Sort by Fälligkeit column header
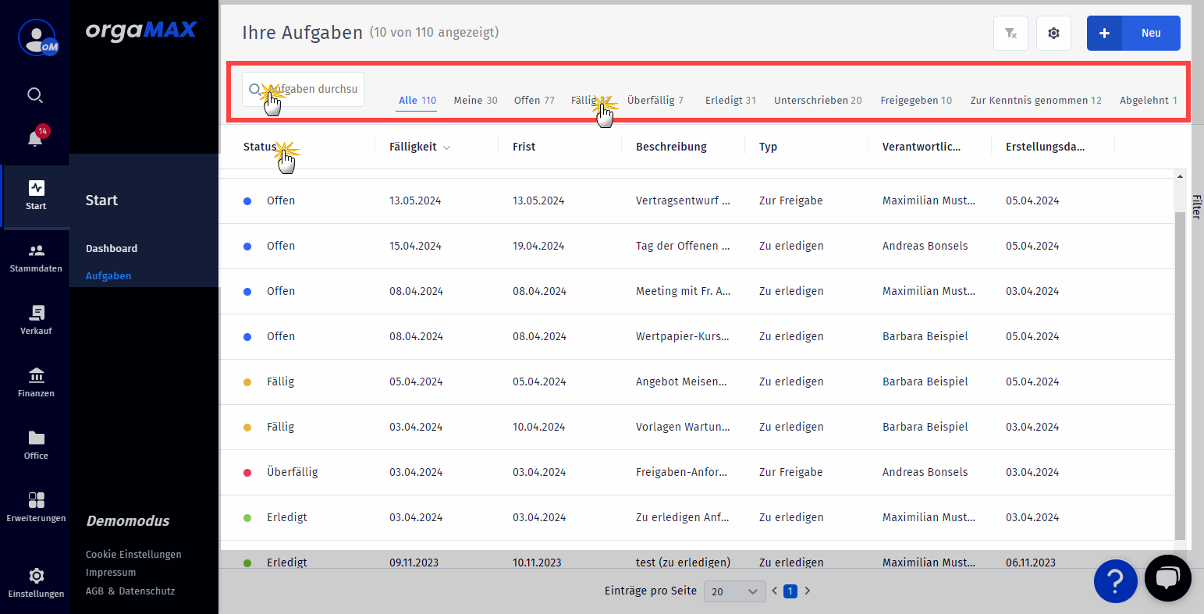 (x=420, y=147)
